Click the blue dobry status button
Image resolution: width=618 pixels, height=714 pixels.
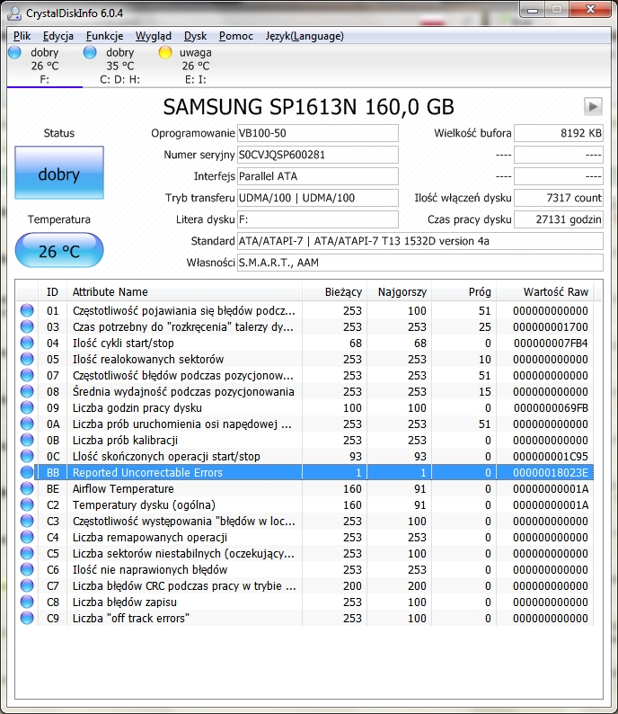(x=59, y=173)
